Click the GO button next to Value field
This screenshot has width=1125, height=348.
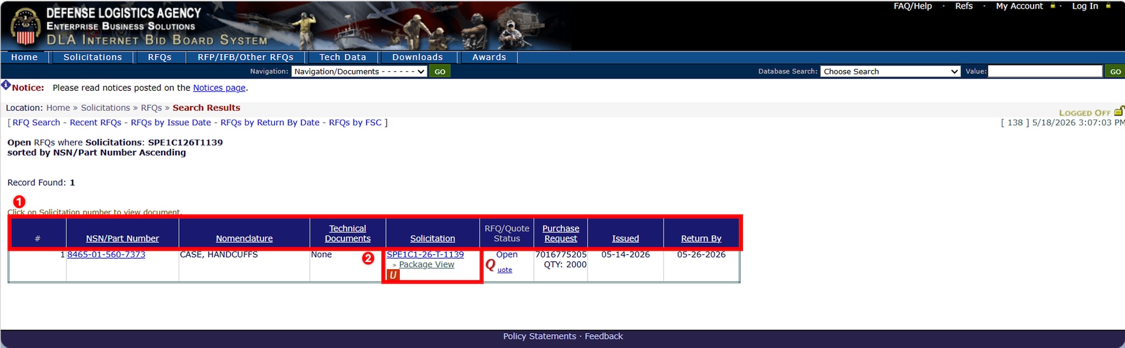click(x=1115, y=71)
